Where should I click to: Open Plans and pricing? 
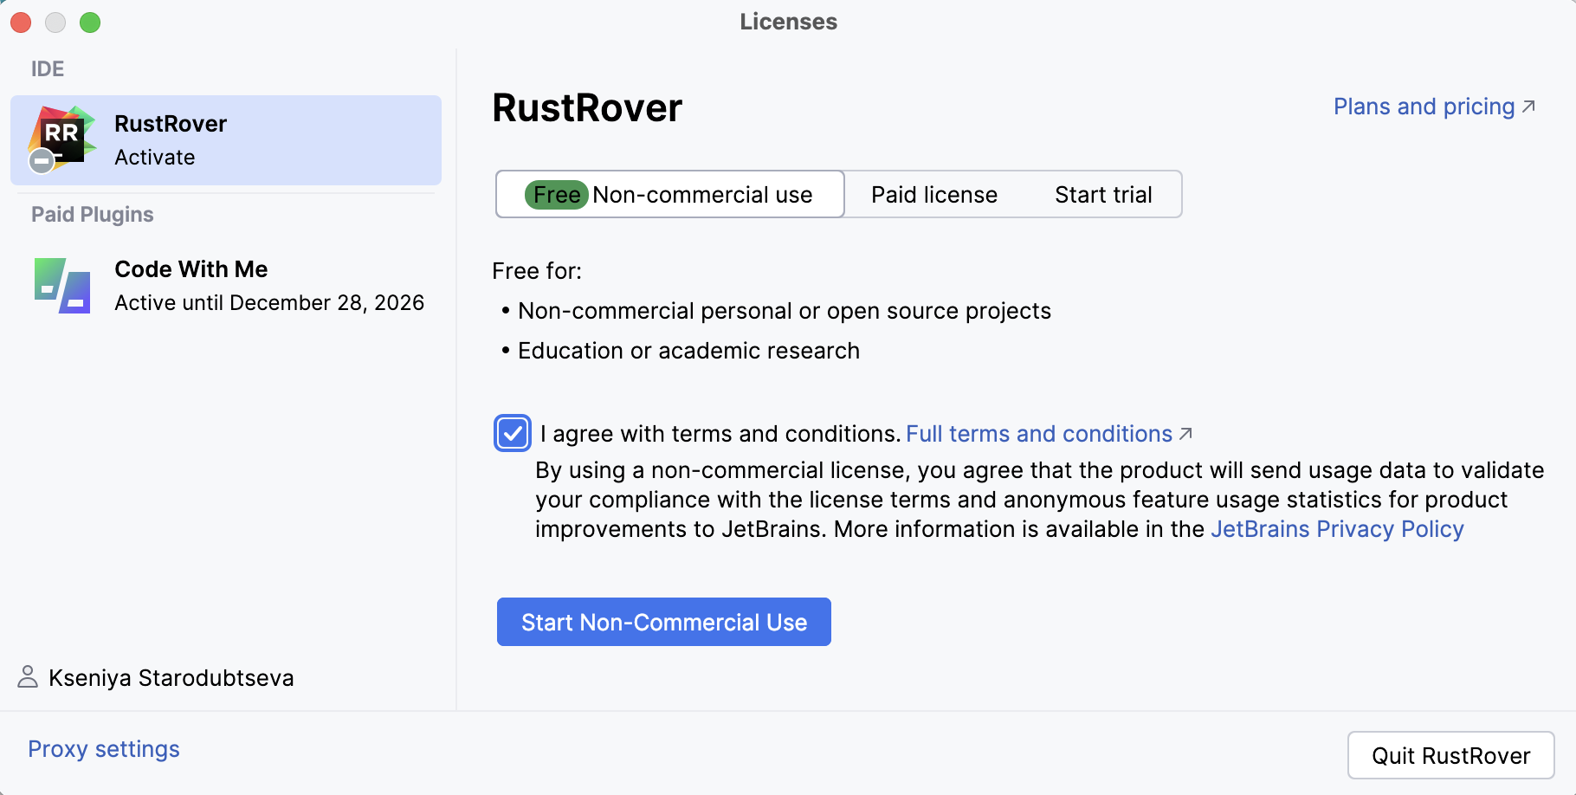(x=1423, y=106)
